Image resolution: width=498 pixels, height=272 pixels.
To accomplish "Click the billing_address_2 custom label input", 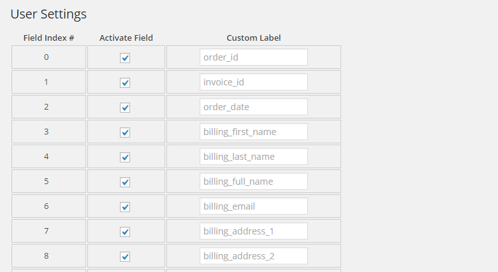I will tap(253, 256).
